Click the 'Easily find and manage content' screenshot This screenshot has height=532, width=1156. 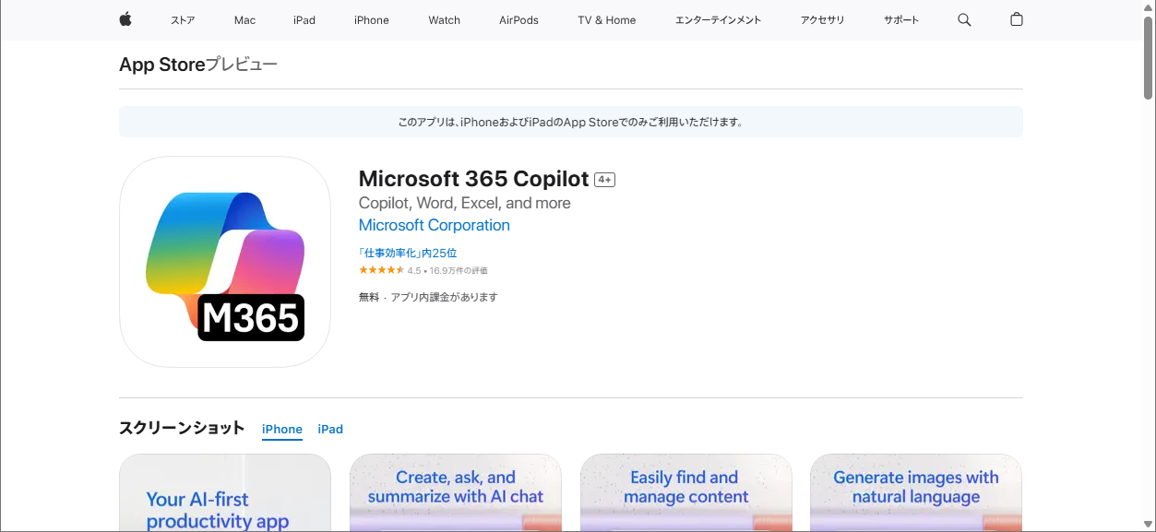pos(686,492)
